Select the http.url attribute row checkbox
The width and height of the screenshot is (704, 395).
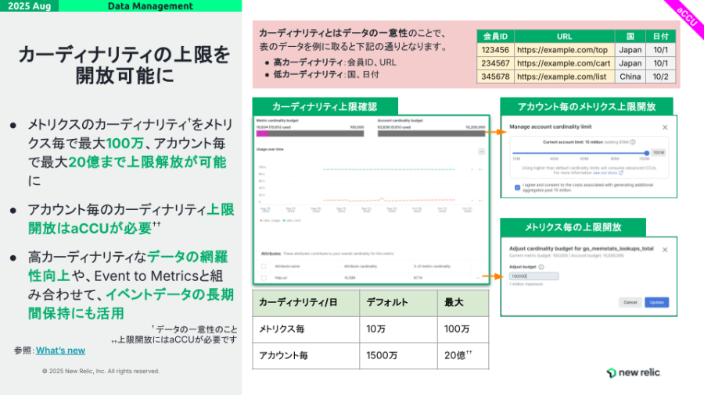pos(263,276)
